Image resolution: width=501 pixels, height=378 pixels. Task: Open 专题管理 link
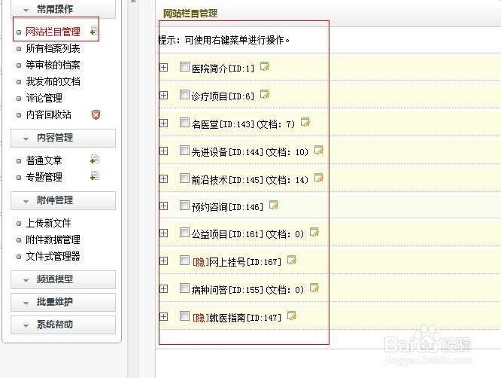click(x=44, y=177)
